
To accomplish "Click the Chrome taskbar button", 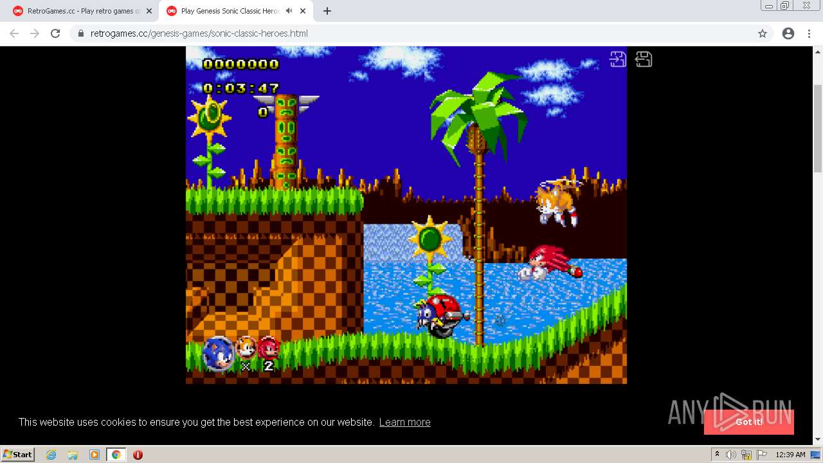I will coord(116,455).
